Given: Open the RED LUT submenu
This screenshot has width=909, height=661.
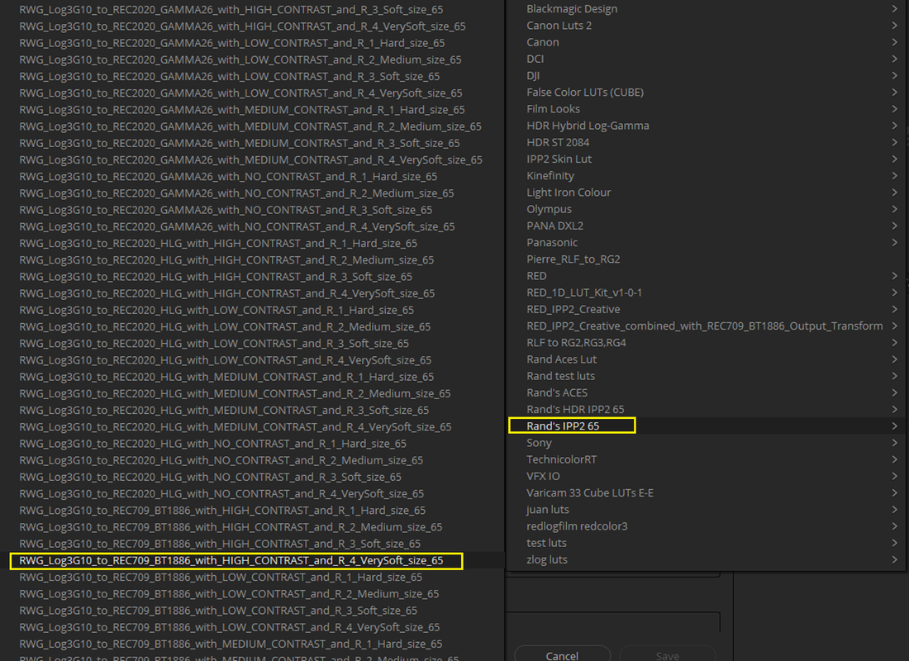Looking at the screenshot, I should [x=706, y=276].
